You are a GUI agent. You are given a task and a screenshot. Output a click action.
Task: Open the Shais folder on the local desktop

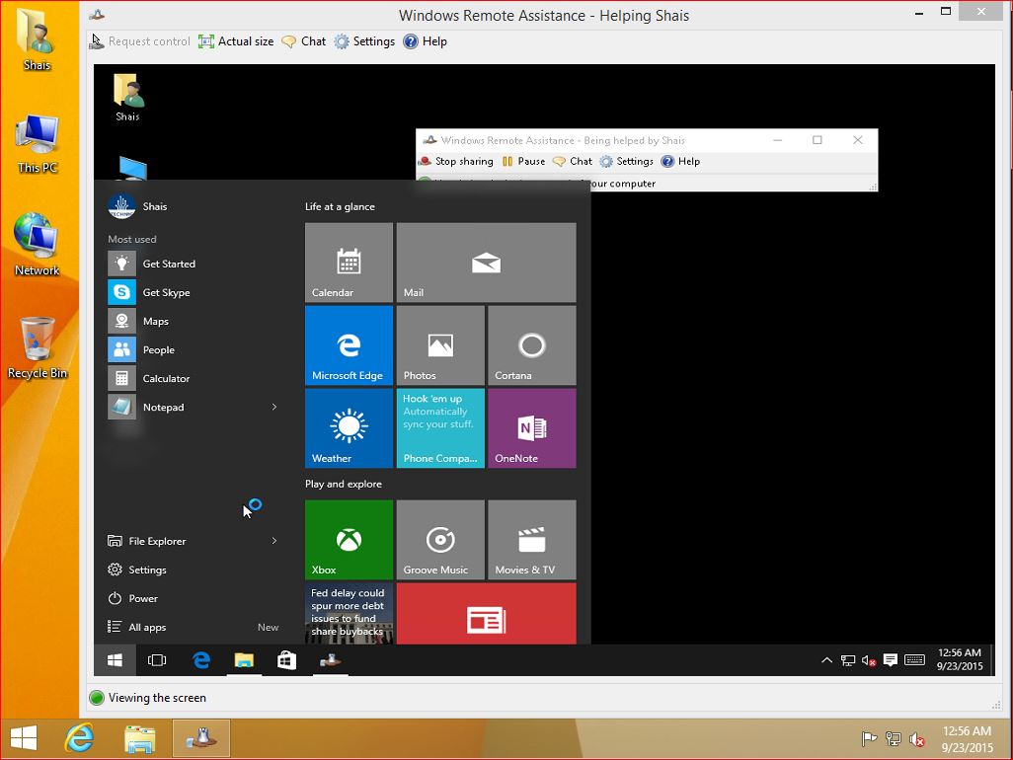(x=37, y=38)
